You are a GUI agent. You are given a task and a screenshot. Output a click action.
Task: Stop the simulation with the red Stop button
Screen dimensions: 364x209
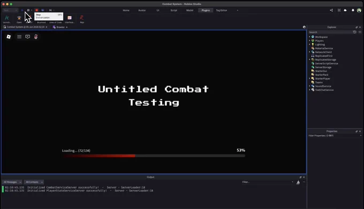pyautogui.click(x=37, y=10)
